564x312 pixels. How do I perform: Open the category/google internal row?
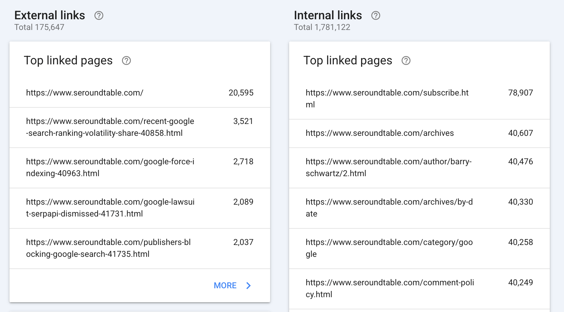coord(419,249)
